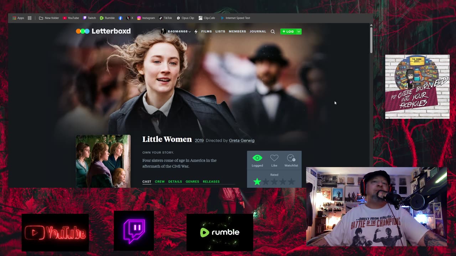Switch to the CREW tab
The image size is (456, 256).
(x=160, y=181)
